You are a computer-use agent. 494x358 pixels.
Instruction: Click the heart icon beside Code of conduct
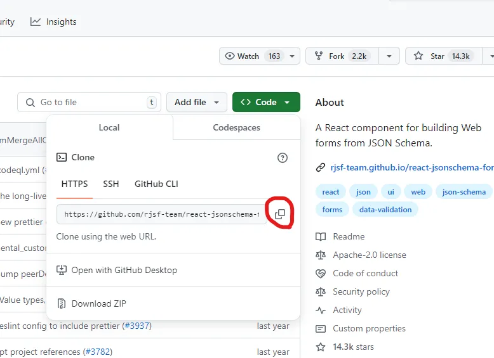(321, 274)
